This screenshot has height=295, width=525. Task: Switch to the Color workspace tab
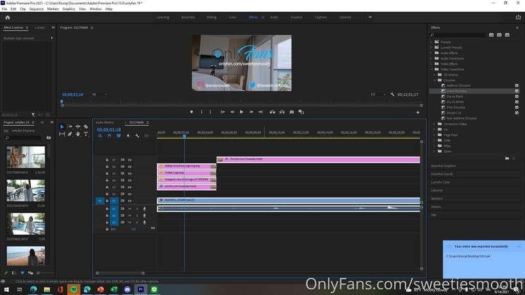tap(232, 17)
